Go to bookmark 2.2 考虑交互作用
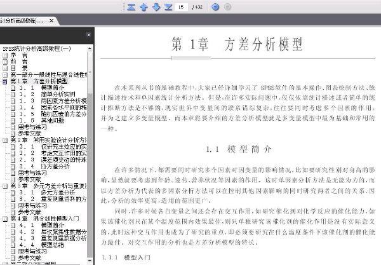 [x=53, y=153]
